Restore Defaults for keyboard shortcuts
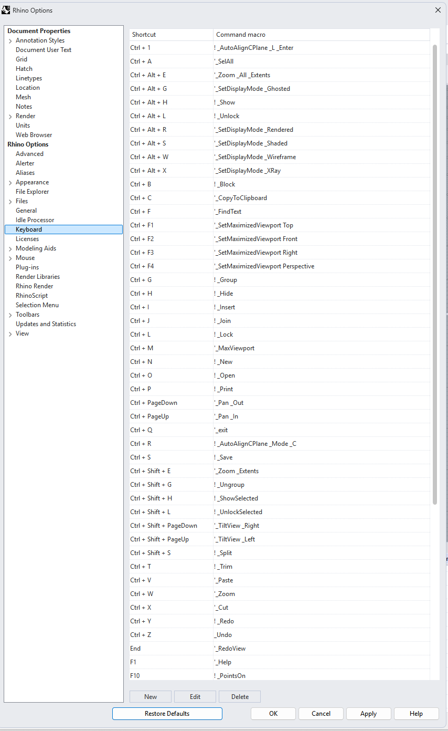Viewport: 448px width, 731px height. click(x=167, y=714)
